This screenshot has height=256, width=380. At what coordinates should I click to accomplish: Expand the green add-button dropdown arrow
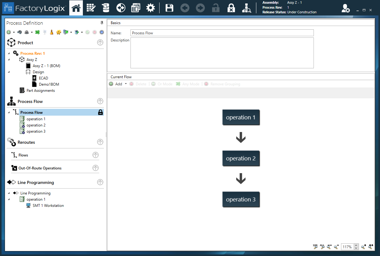point(13,32)
